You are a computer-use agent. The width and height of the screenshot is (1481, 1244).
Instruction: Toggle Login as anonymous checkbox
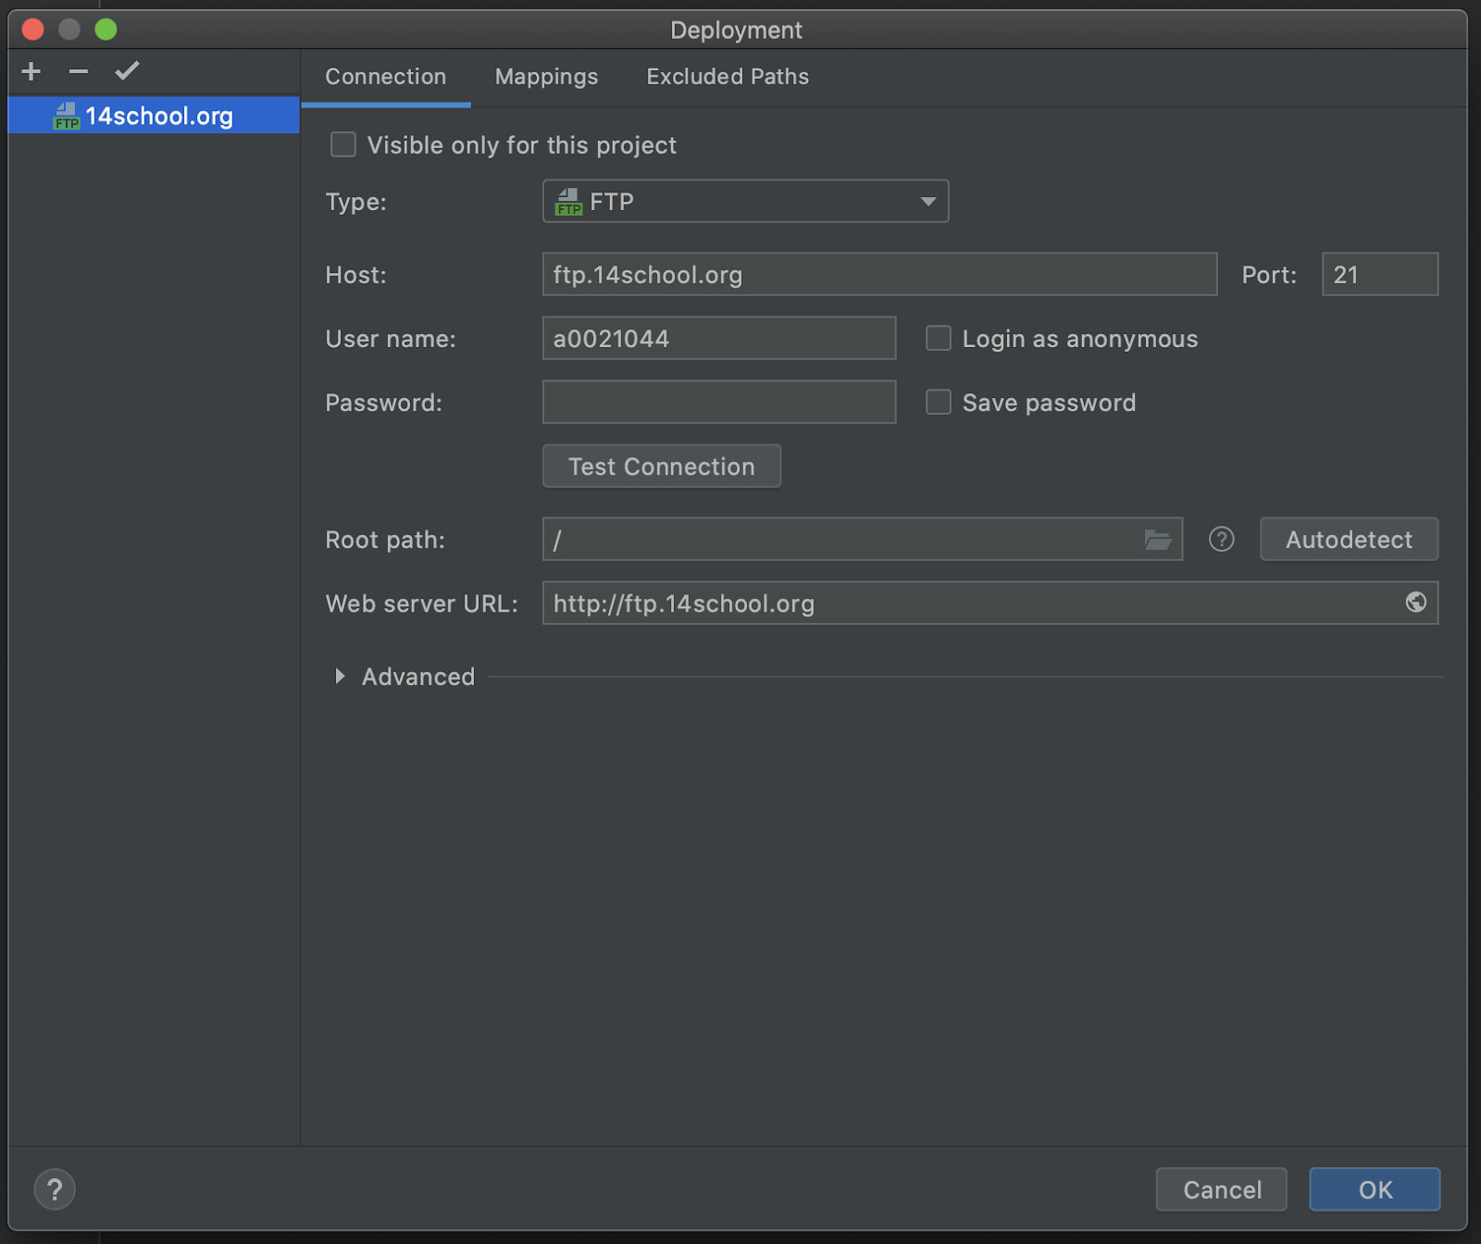pos(939,339)
